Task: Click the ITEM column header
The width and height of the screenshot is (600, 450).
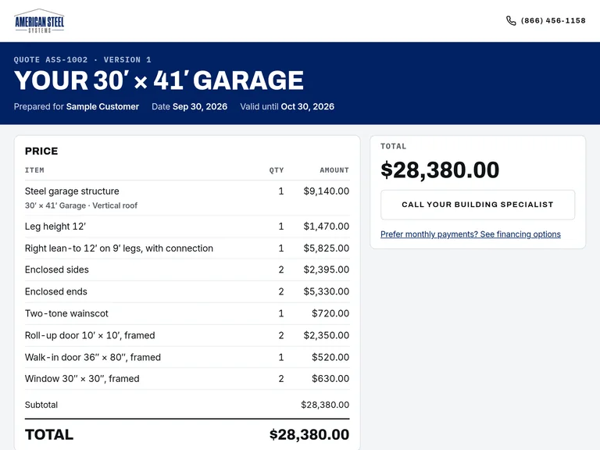Action: click(34, 170)
